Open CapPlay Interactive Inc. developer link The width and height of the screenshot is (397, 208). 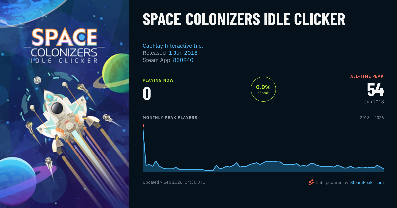(x=173, y=46)
